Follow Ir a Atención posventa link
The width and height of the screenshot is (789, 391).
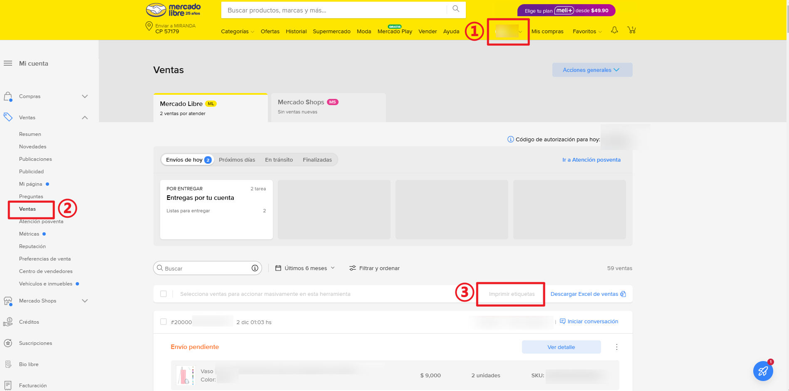pos(591,160)
